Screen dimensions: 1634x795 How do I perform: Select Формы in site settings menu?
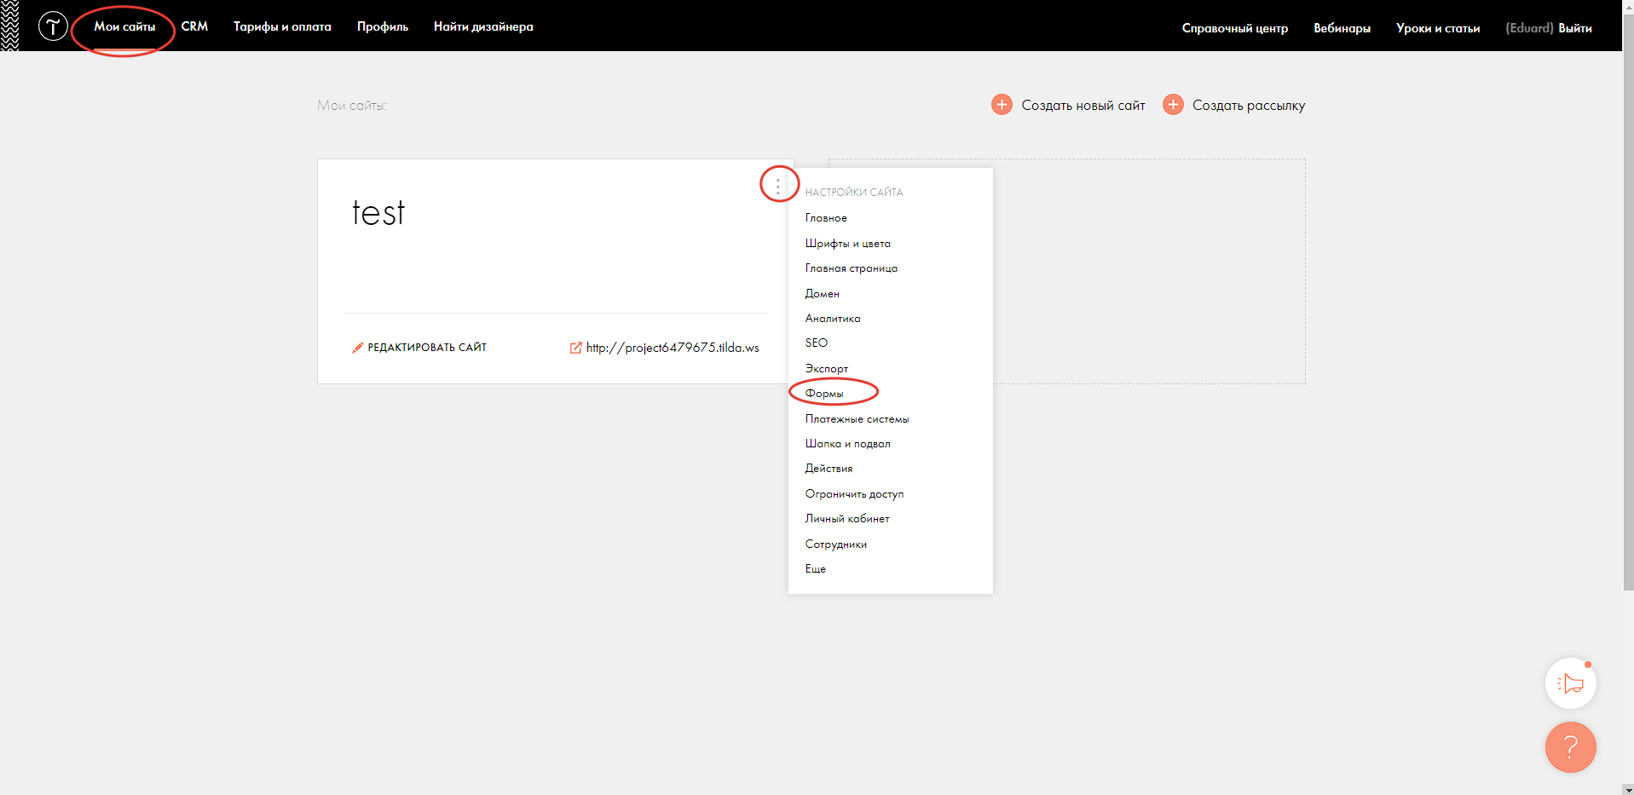824,394
